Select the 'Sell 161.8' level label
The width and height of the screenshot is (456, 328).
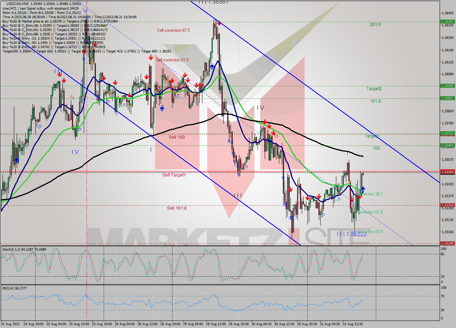coord(177,208)
